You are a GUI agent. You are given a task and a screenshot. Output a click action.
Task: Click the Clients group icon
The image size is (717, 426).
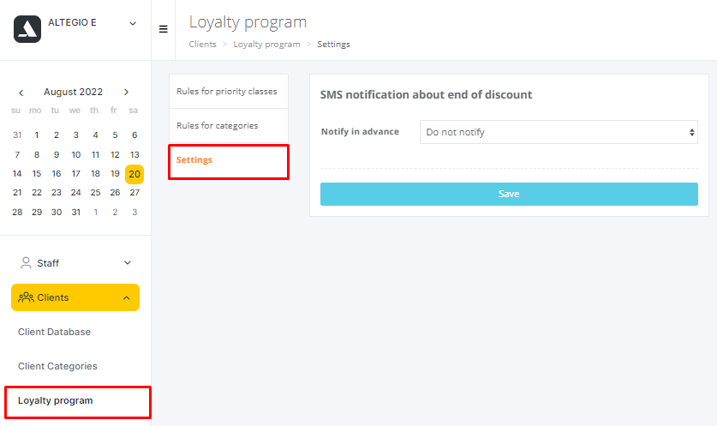(x=26, y=297)
